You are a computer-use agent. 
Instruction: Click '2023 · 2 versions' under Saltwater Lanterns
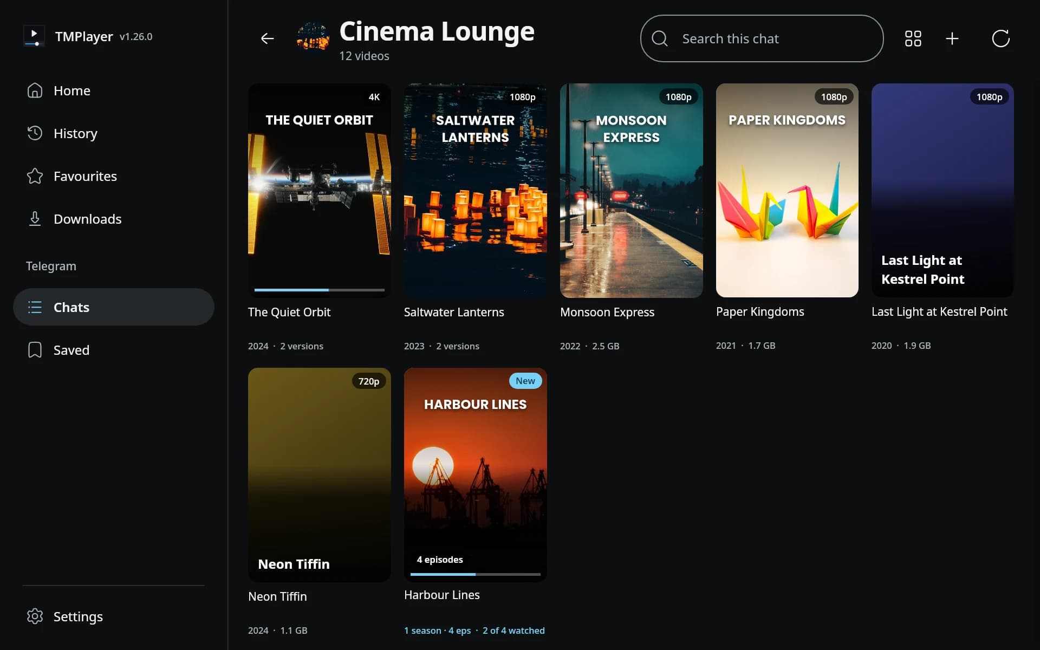(x=441, y=346)
